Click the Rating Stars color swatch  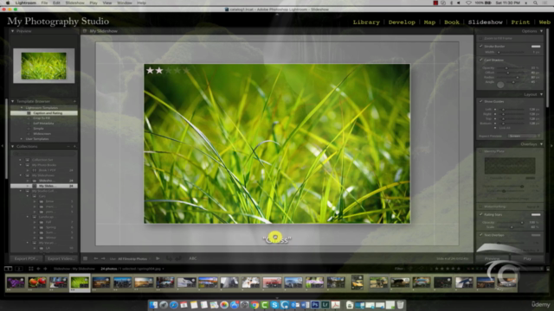point(536,214)
